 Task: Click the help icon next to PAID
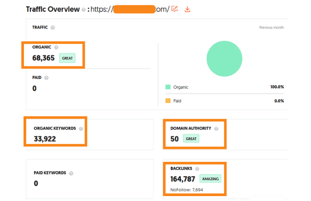pos(46,77)
